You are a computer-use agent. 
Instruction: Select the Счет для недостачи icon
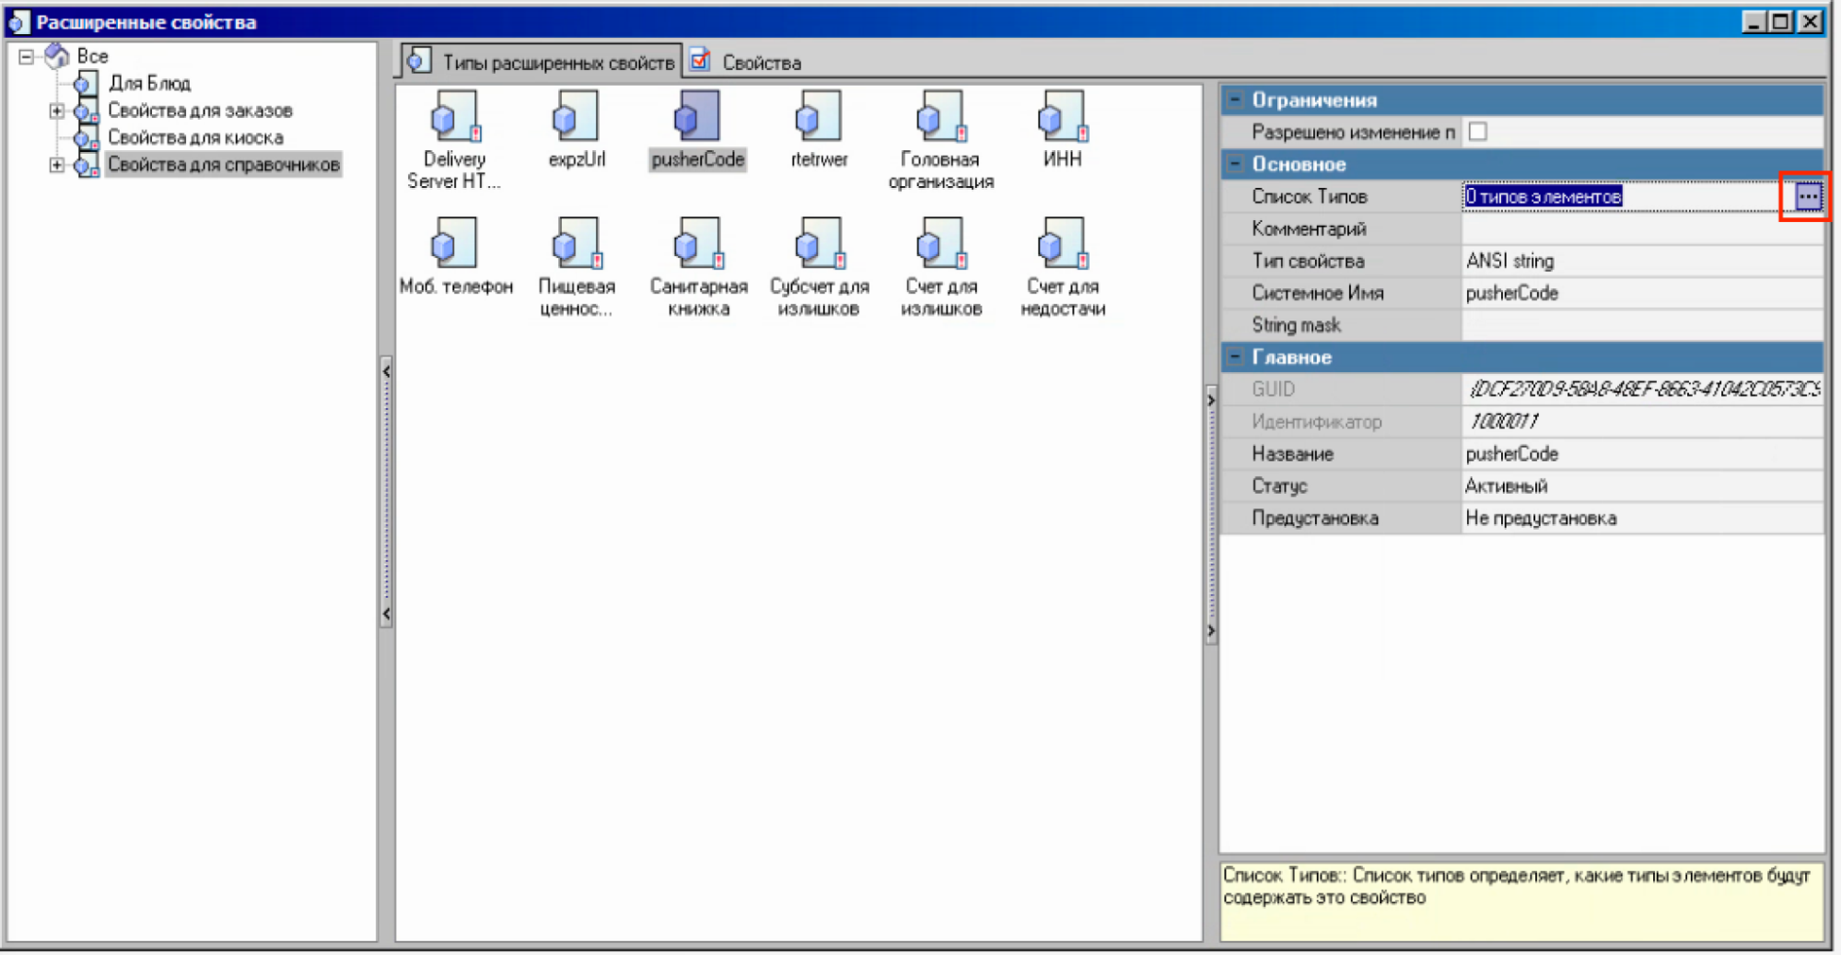click(1062, 245)
